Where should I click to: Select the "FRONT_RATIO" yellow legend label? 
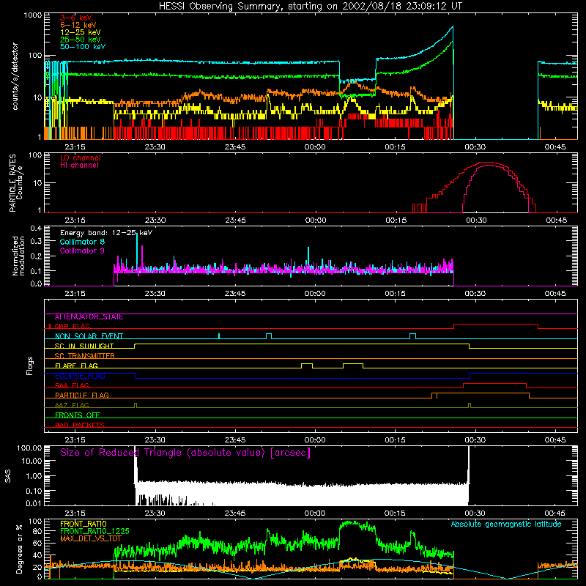84,524
